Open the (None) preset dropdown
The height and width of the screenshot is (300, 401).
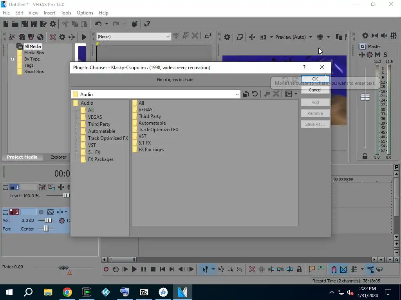168,37
